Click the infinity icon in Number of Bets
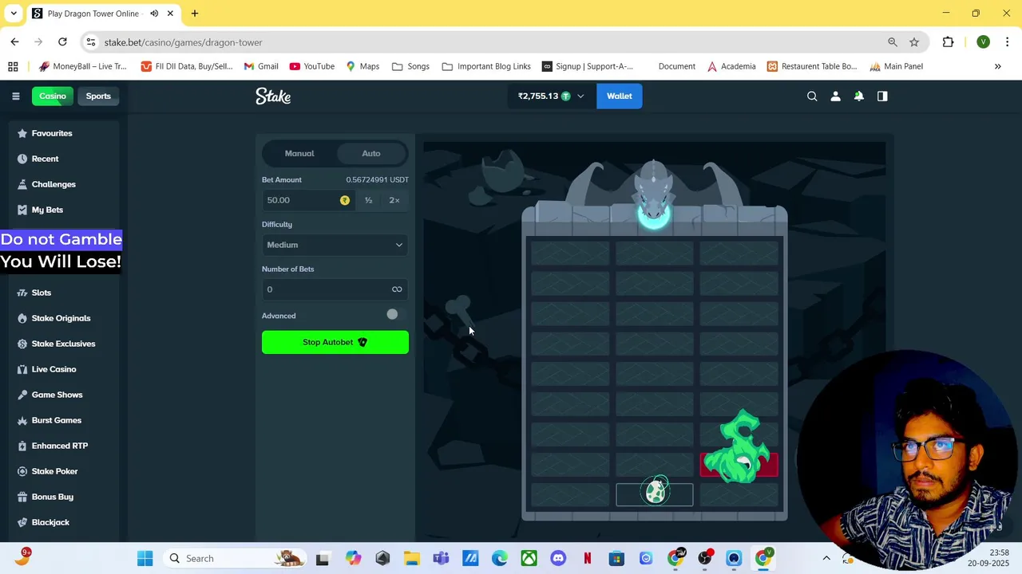1022x574 pixels. coord(397,289)
